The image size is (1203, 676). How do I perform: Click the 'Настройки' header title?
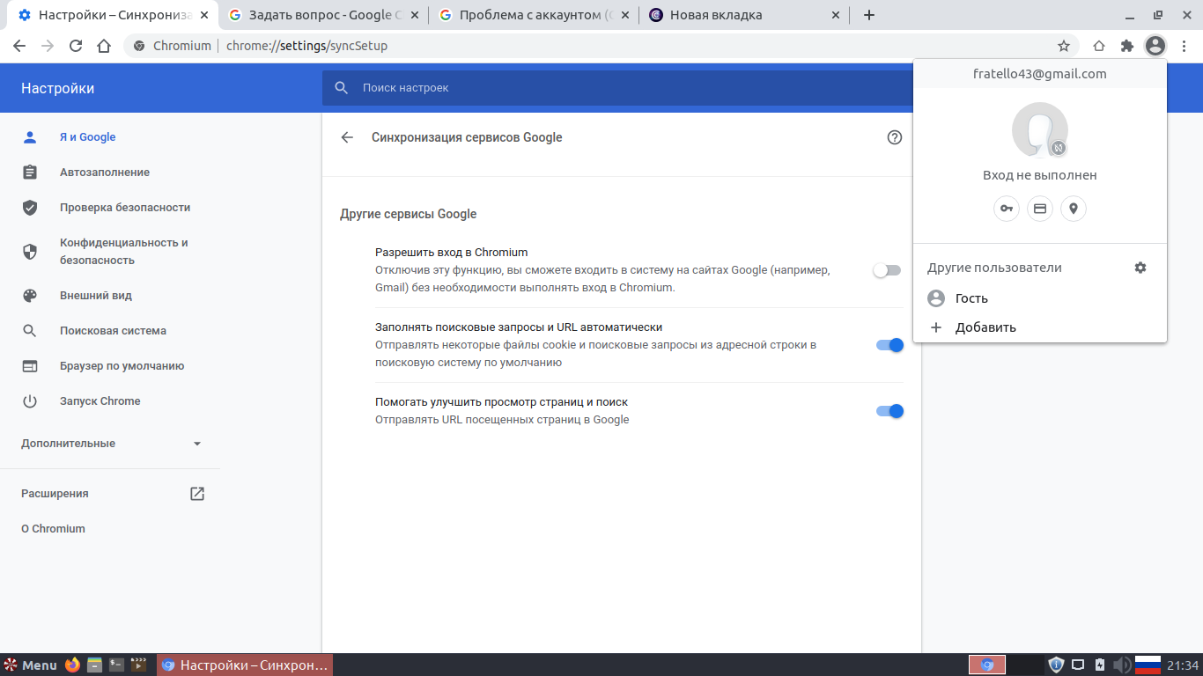[57, 88]
